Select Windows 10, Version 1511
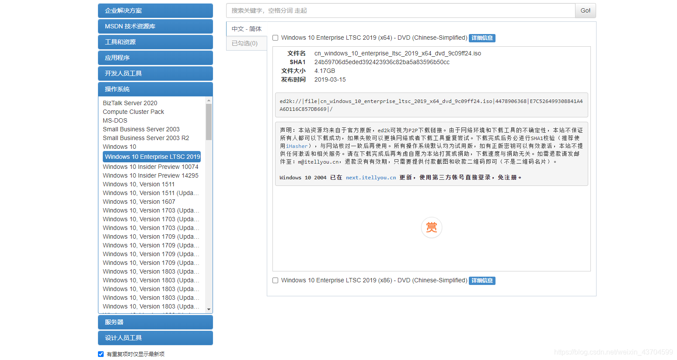677x360 pixels. pos(139,184)
